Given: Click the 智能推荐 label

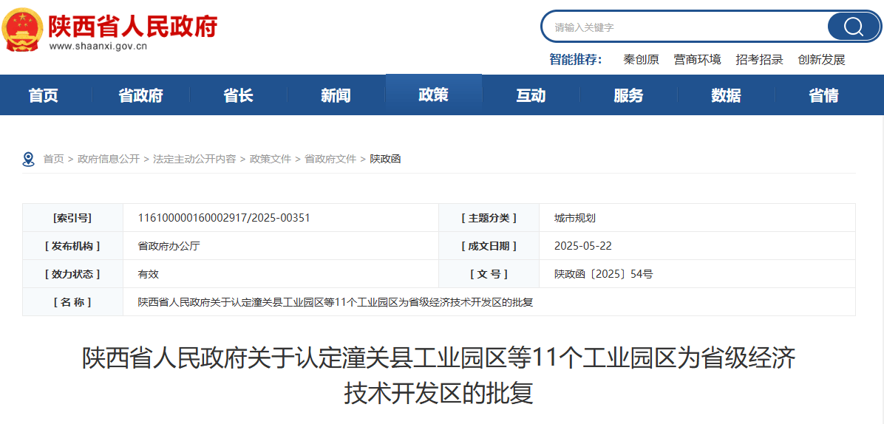Looking at the screenshot, I should coord(576,60).
